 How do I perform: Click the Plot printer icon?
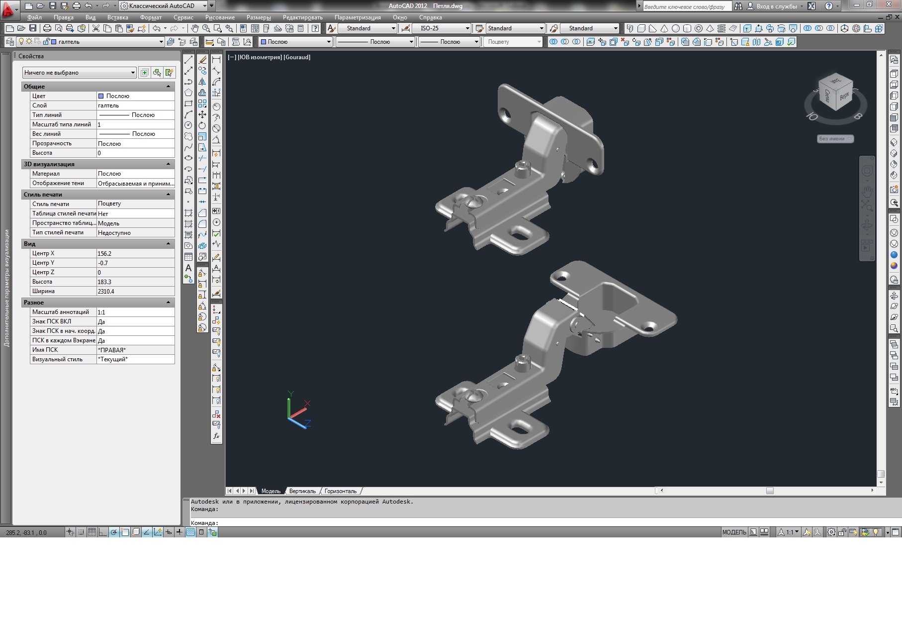coord(47,28)
